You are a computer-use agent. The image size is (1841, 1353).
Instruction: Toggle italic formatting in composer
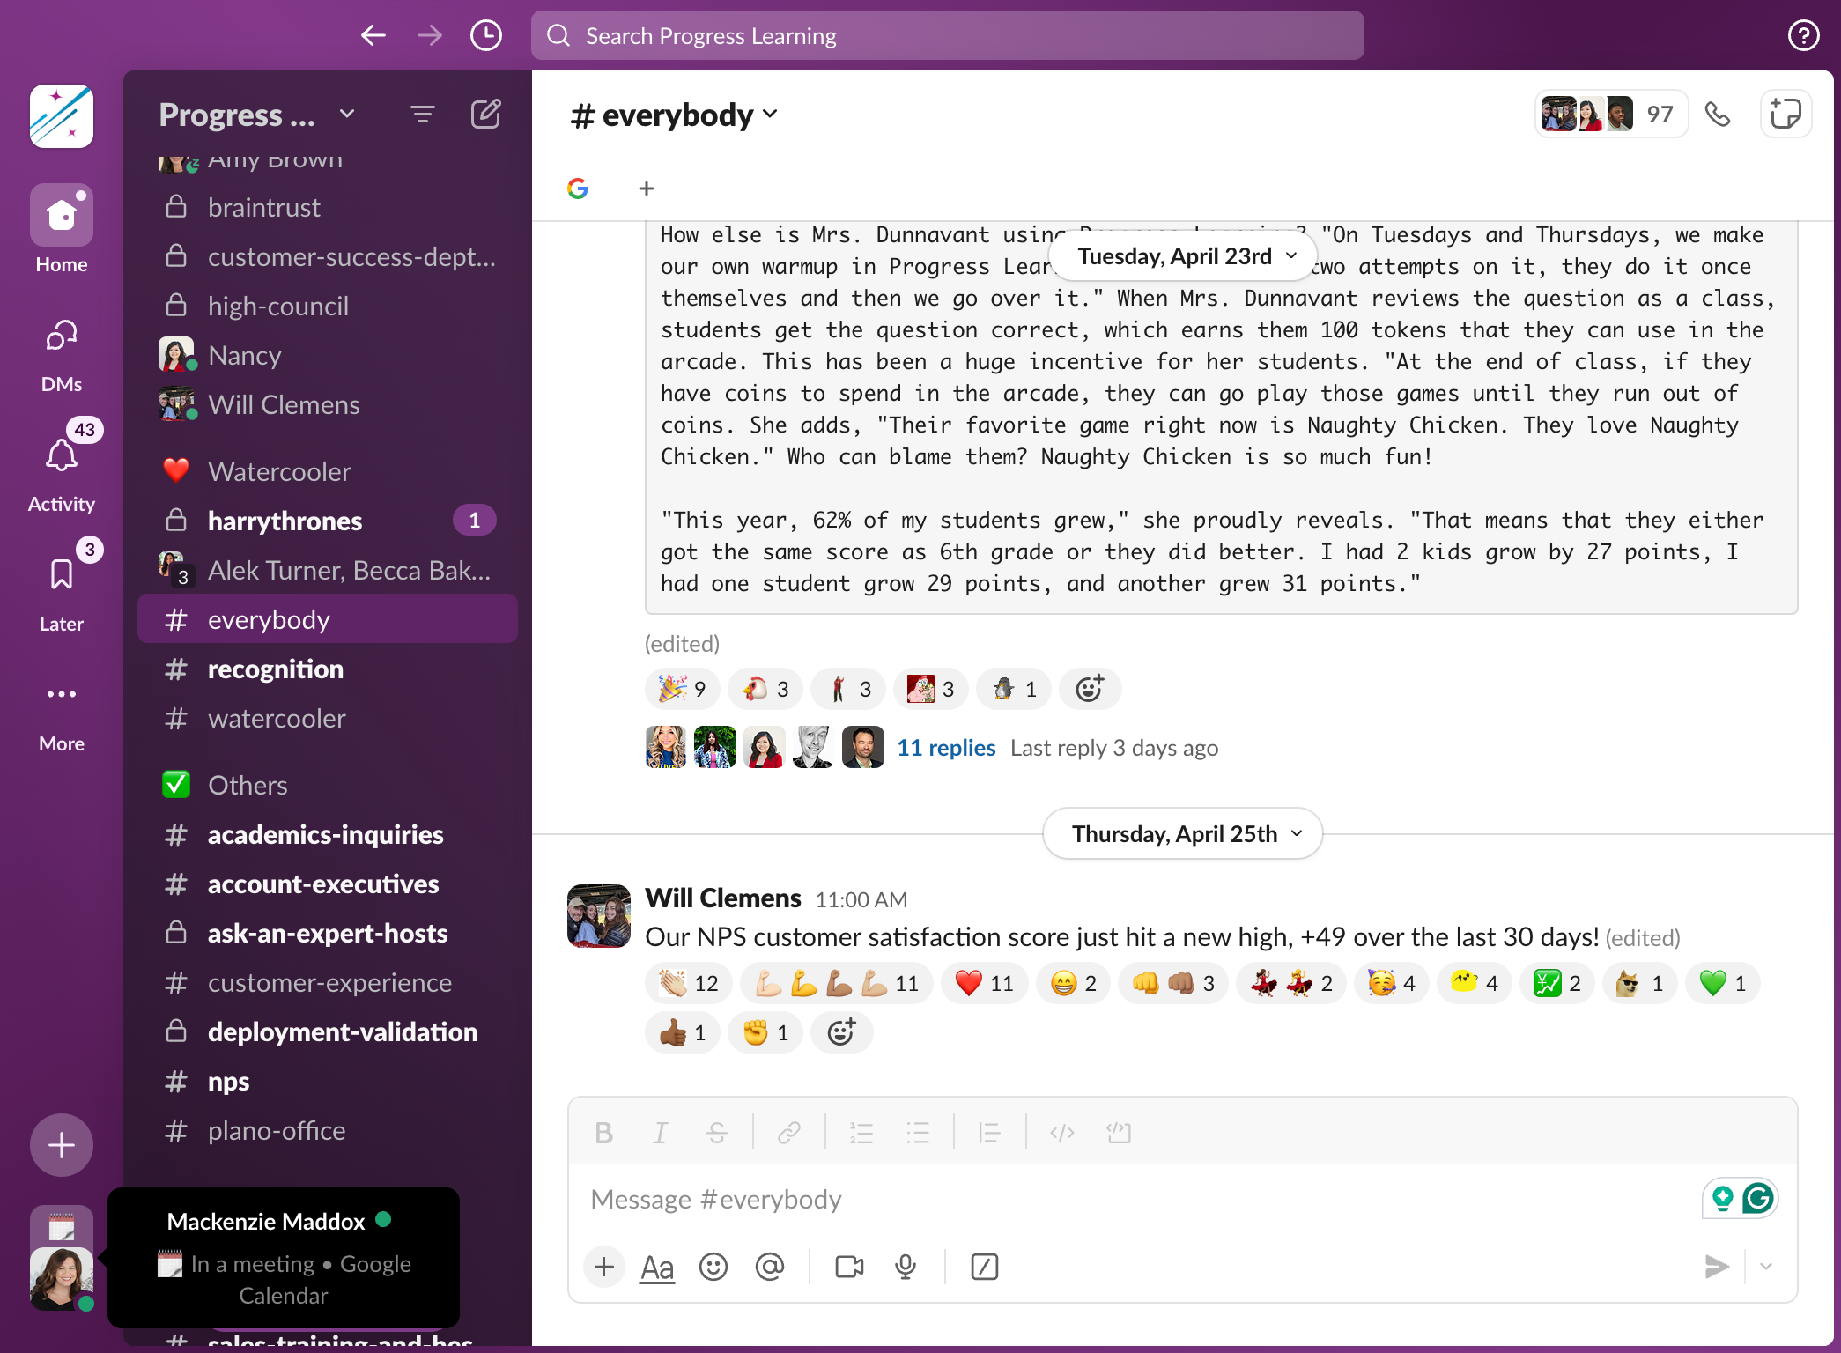click(660, 1133)
